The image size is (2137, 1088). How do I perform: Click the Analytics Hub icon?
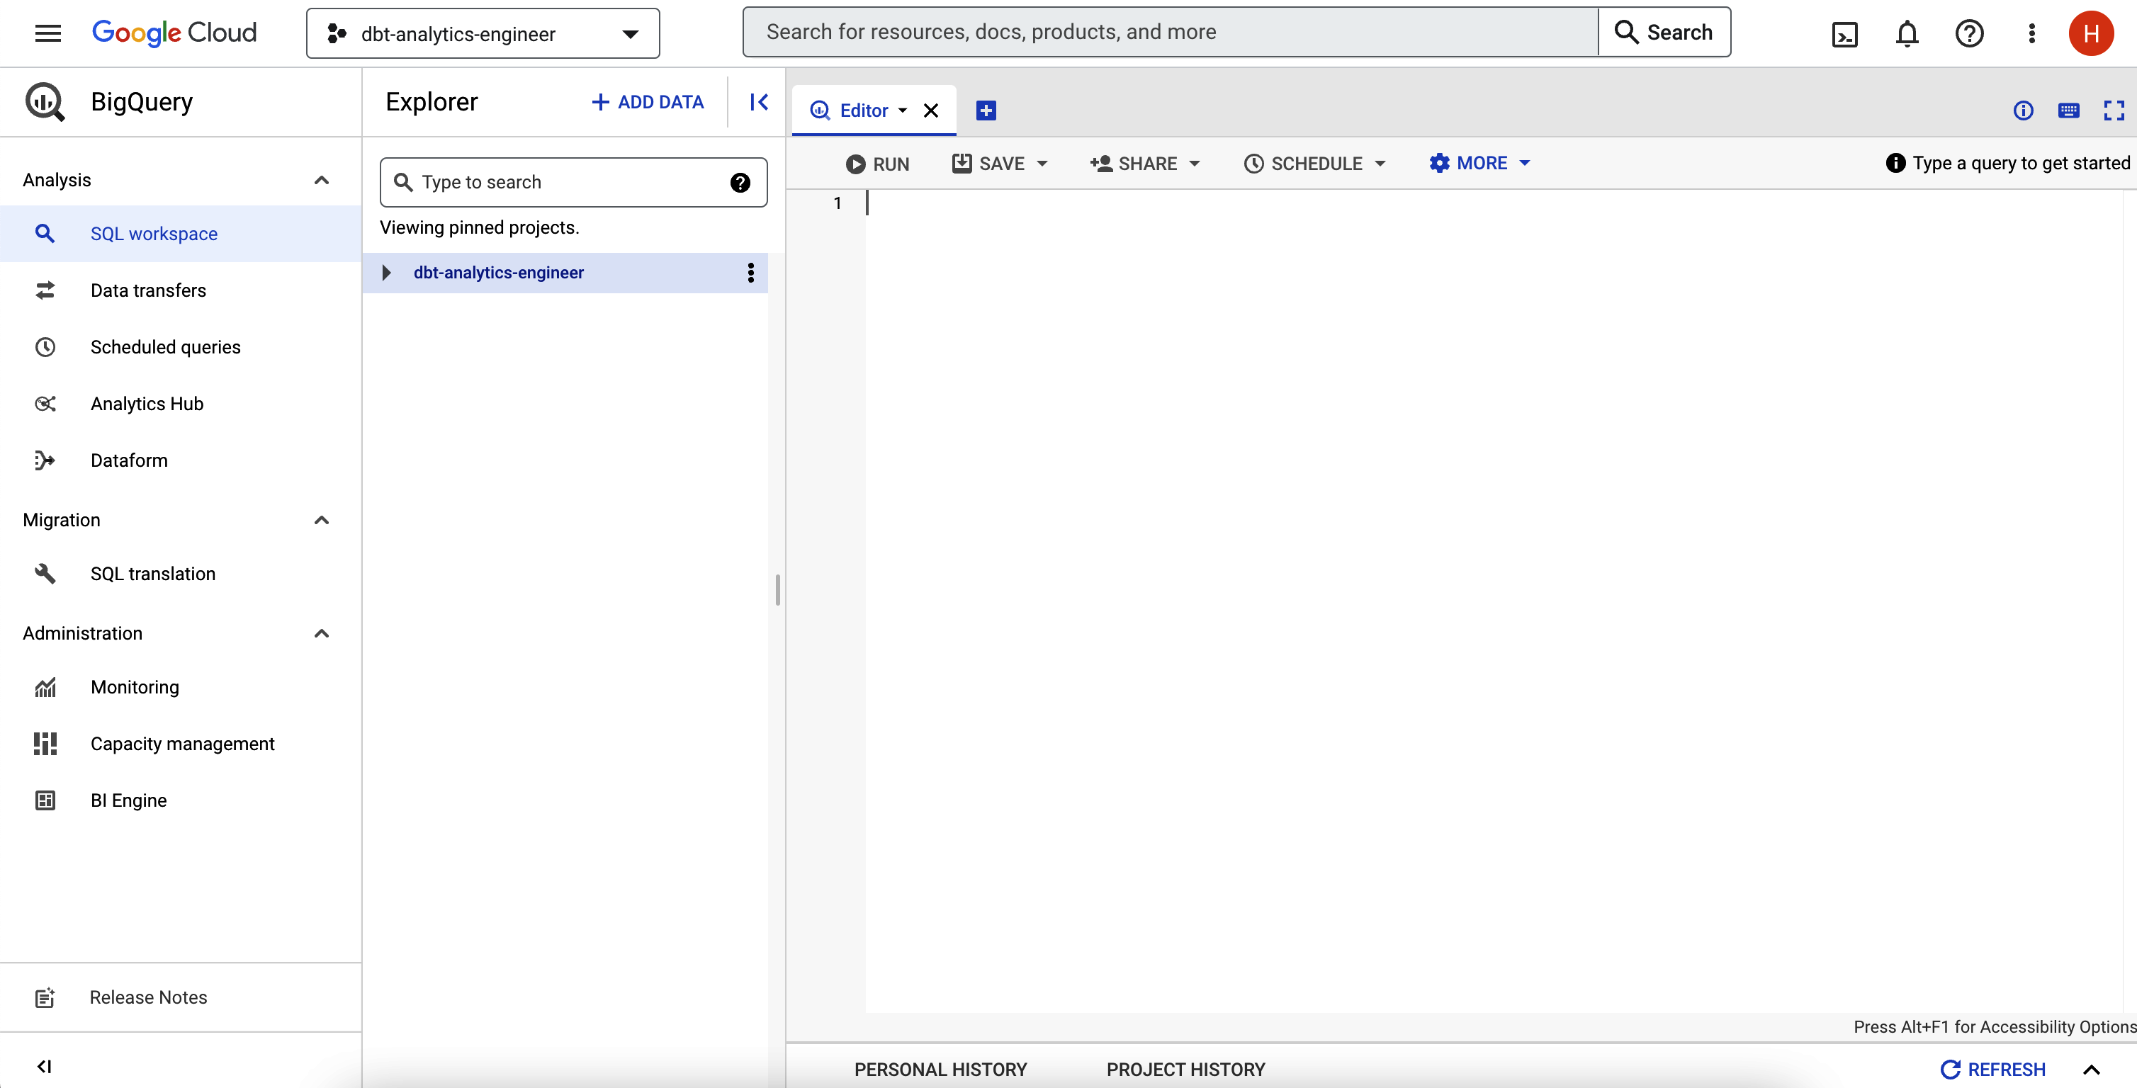pos(43,404)
